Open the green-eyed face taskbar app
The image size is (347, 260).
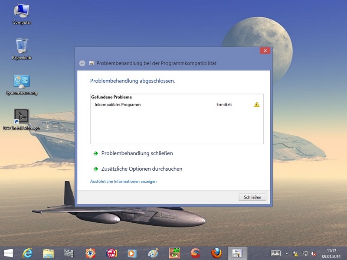click(x=174, y=253)
